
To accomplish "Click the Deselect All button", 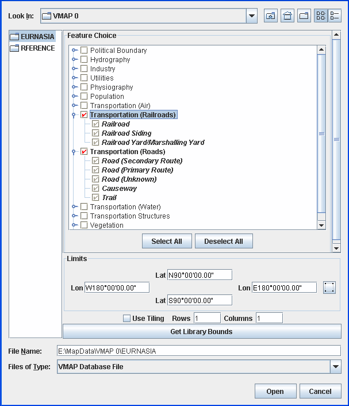I will (223, 242).
